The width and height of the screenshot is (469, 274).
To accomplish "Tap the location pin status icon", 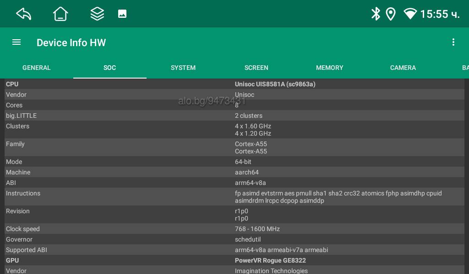I will click(391, 14).
